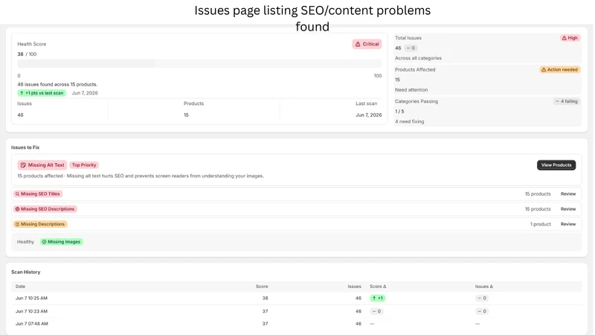Click the +1 pts vs last scan badge
The width and height of the screenshot is (595, 335).
point(42,93)
